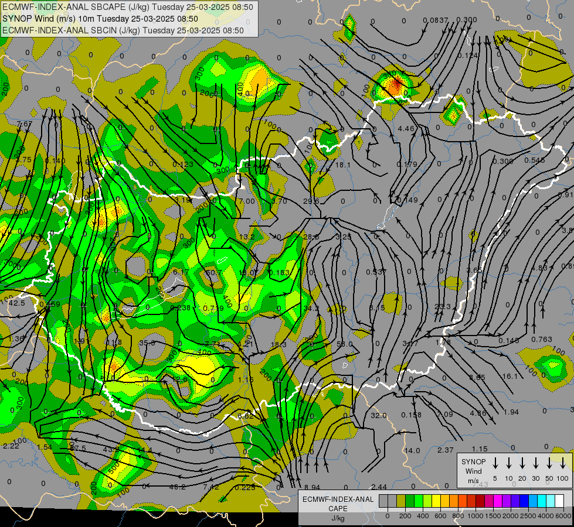Click the map value 0.124
The width and height of the screenshot is (574, 527).
(x=468, y=56)
